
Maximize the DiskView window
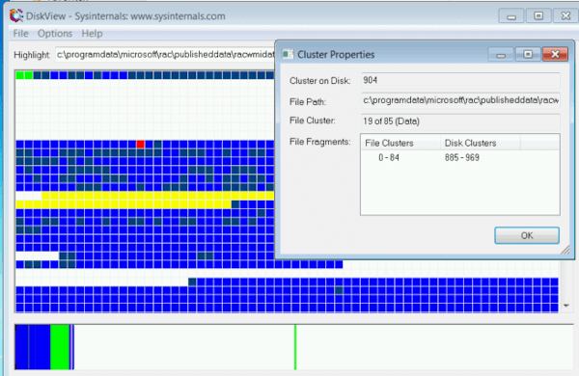(538, 16)
